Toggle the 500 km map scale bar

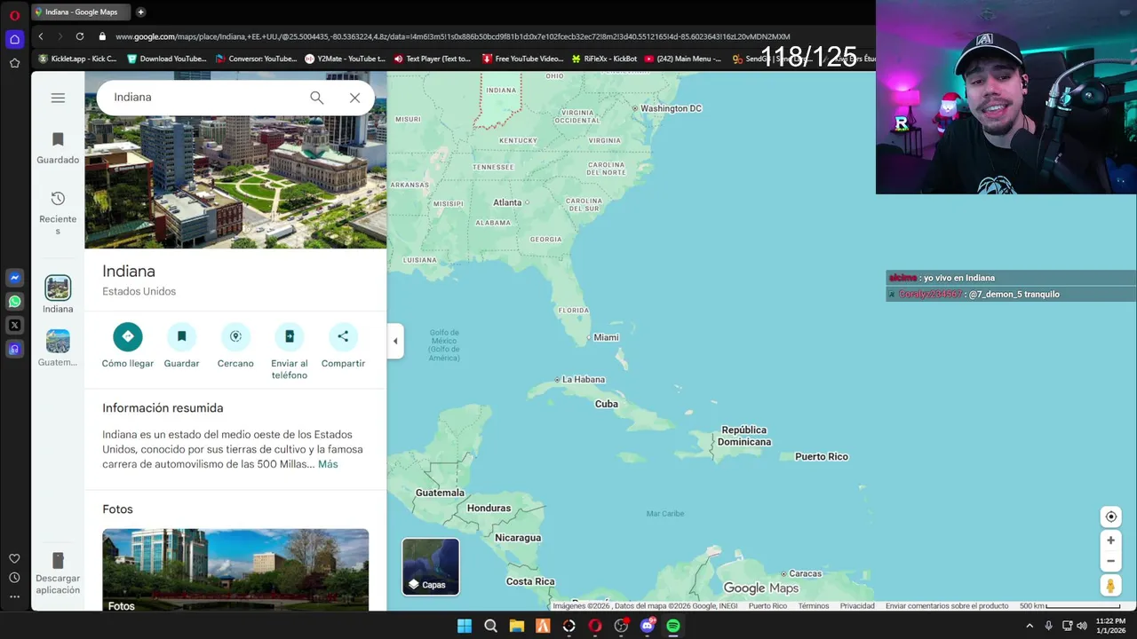(1069, 606)
